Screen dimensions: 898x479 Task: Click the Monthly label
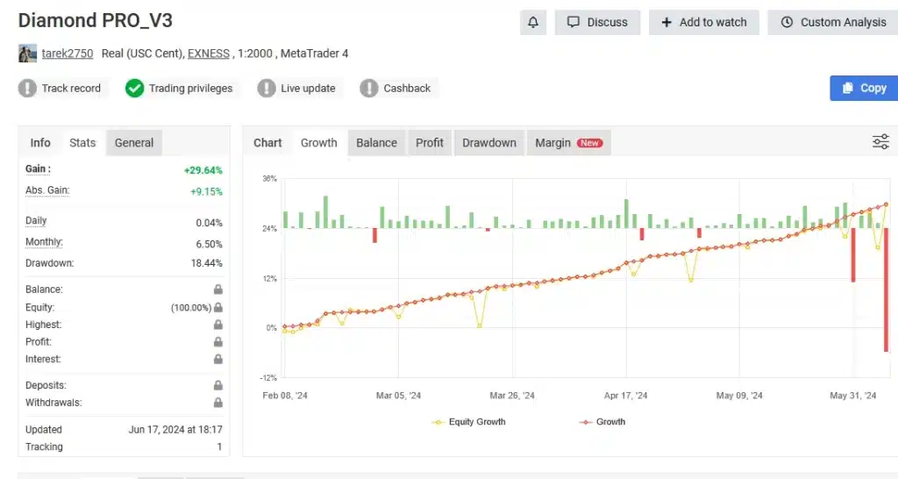click(x=44, y=242)
